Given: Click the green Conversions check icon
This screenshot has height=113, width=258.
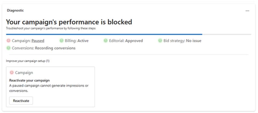Looking at the screenshot, I should 8,48.
